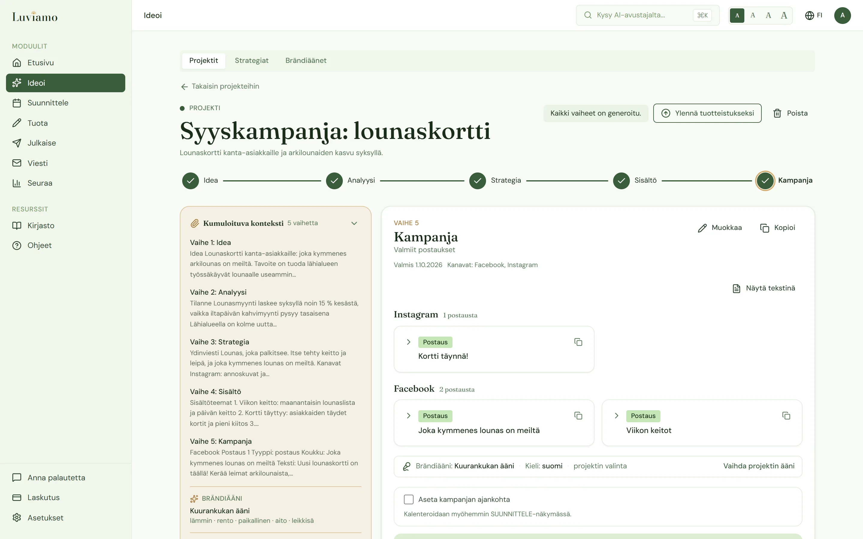The height and width of the screenshot is (539, 863).
Task: Copy the Joka kymmenes lounas on meiltä post
Action: coord(578,416)
